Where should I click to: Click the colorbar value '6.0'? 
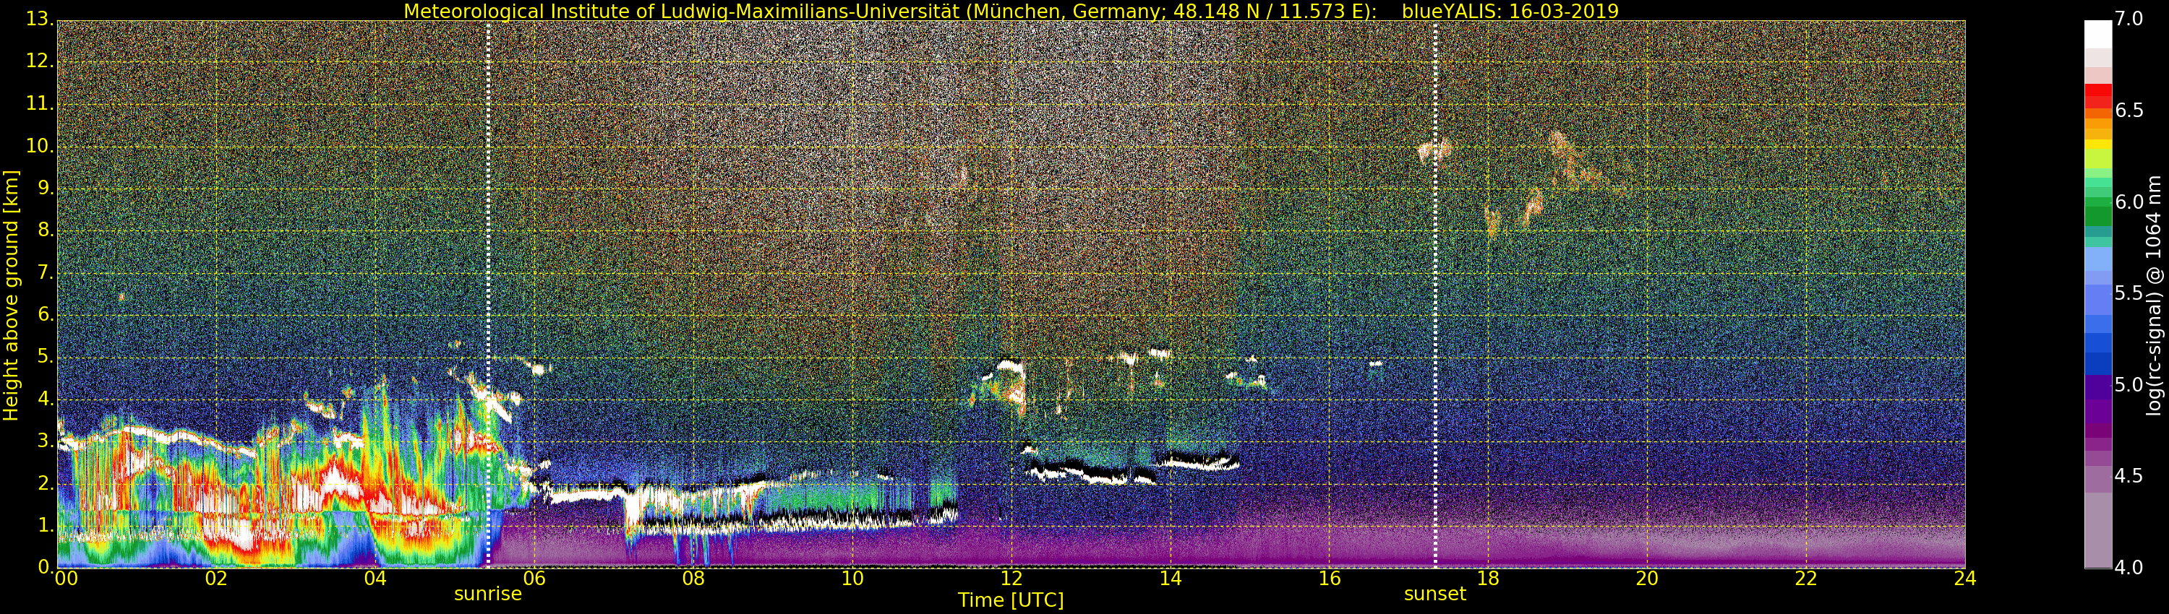2129,202
